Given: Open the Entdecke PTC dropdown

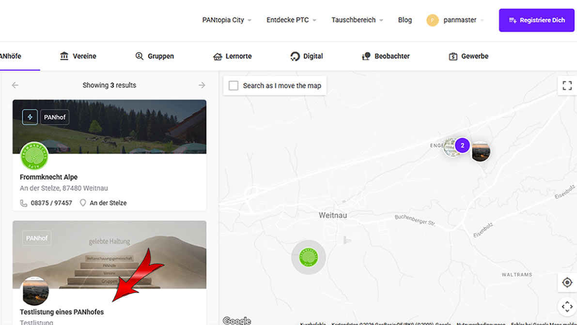Looking at the screenshot, I should click(292, 20).
